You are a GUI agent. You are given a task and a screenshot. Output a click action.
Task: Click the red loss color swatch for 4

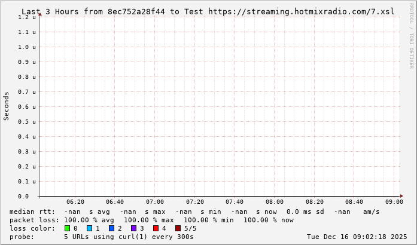pyautogui.click(x=156, y=228)
